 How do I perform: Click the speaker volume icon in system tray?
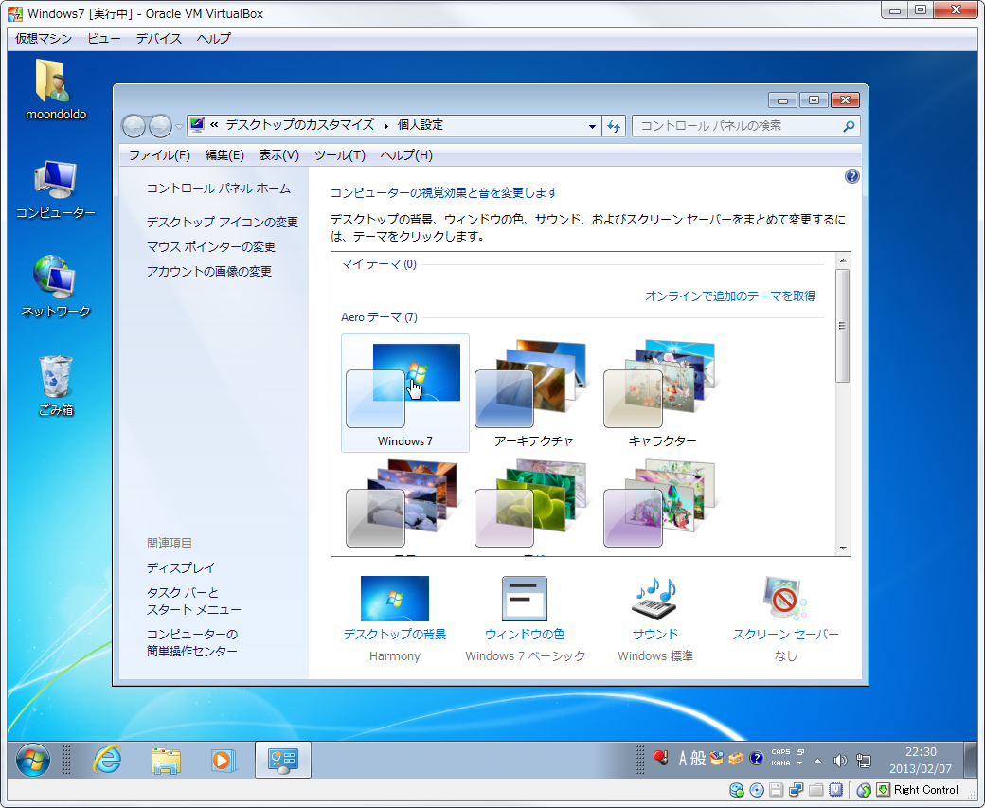[839, 760]
